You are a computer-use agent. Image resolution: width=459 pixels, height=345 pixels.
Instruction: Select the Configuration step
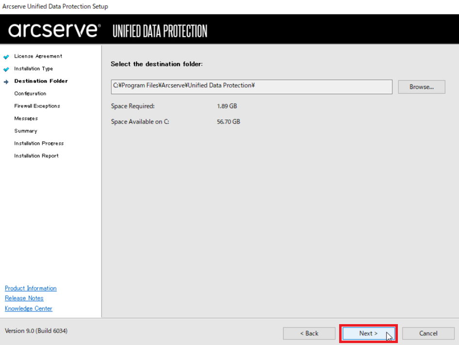point(30,94)
